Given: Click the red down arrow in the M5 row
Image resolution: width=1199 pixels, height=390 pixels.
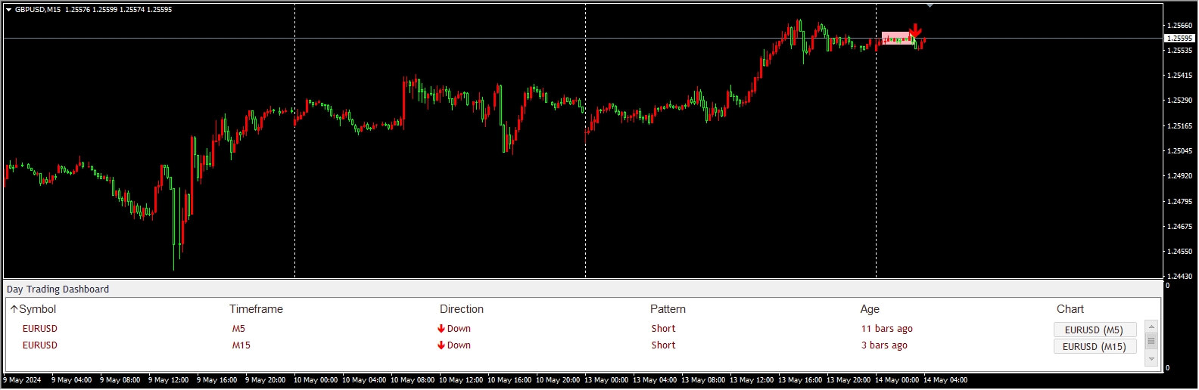Looking at the screenshot, I should (x=441, y=329).
